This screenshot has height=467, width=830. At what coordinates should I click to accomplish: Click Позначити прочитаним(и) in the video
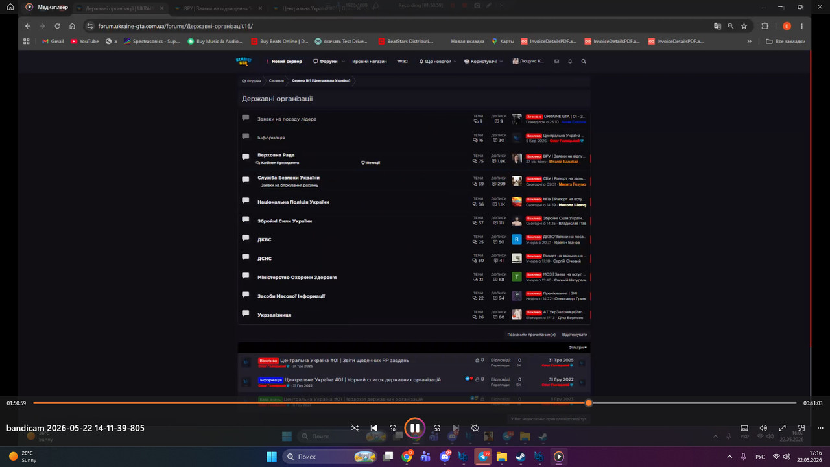coord(531,335)
